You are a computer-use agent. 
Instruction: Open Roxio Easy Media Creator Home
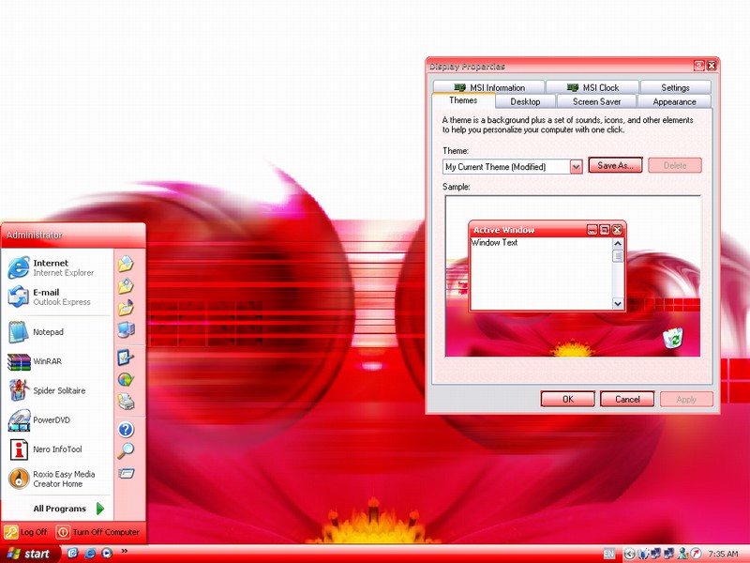coord(56,479)
